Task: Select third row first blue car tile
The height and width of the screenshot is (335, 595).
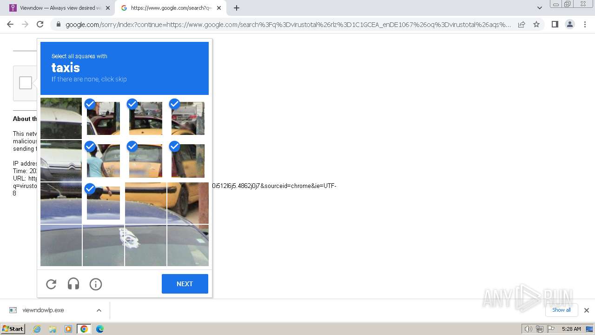Action: (x=61, y=203)
